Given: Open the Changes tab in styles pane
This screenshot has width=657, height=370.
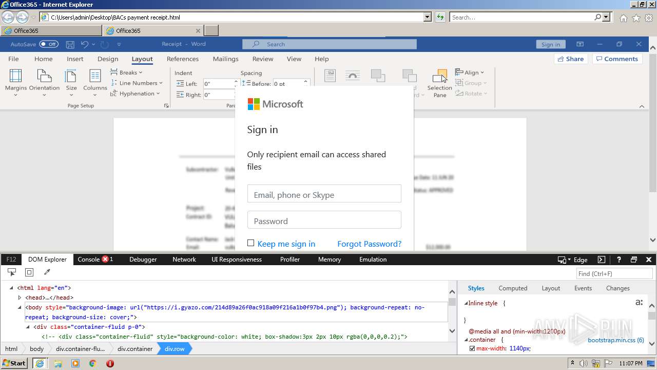Looking at the screenshot, I should coord(617,288).
